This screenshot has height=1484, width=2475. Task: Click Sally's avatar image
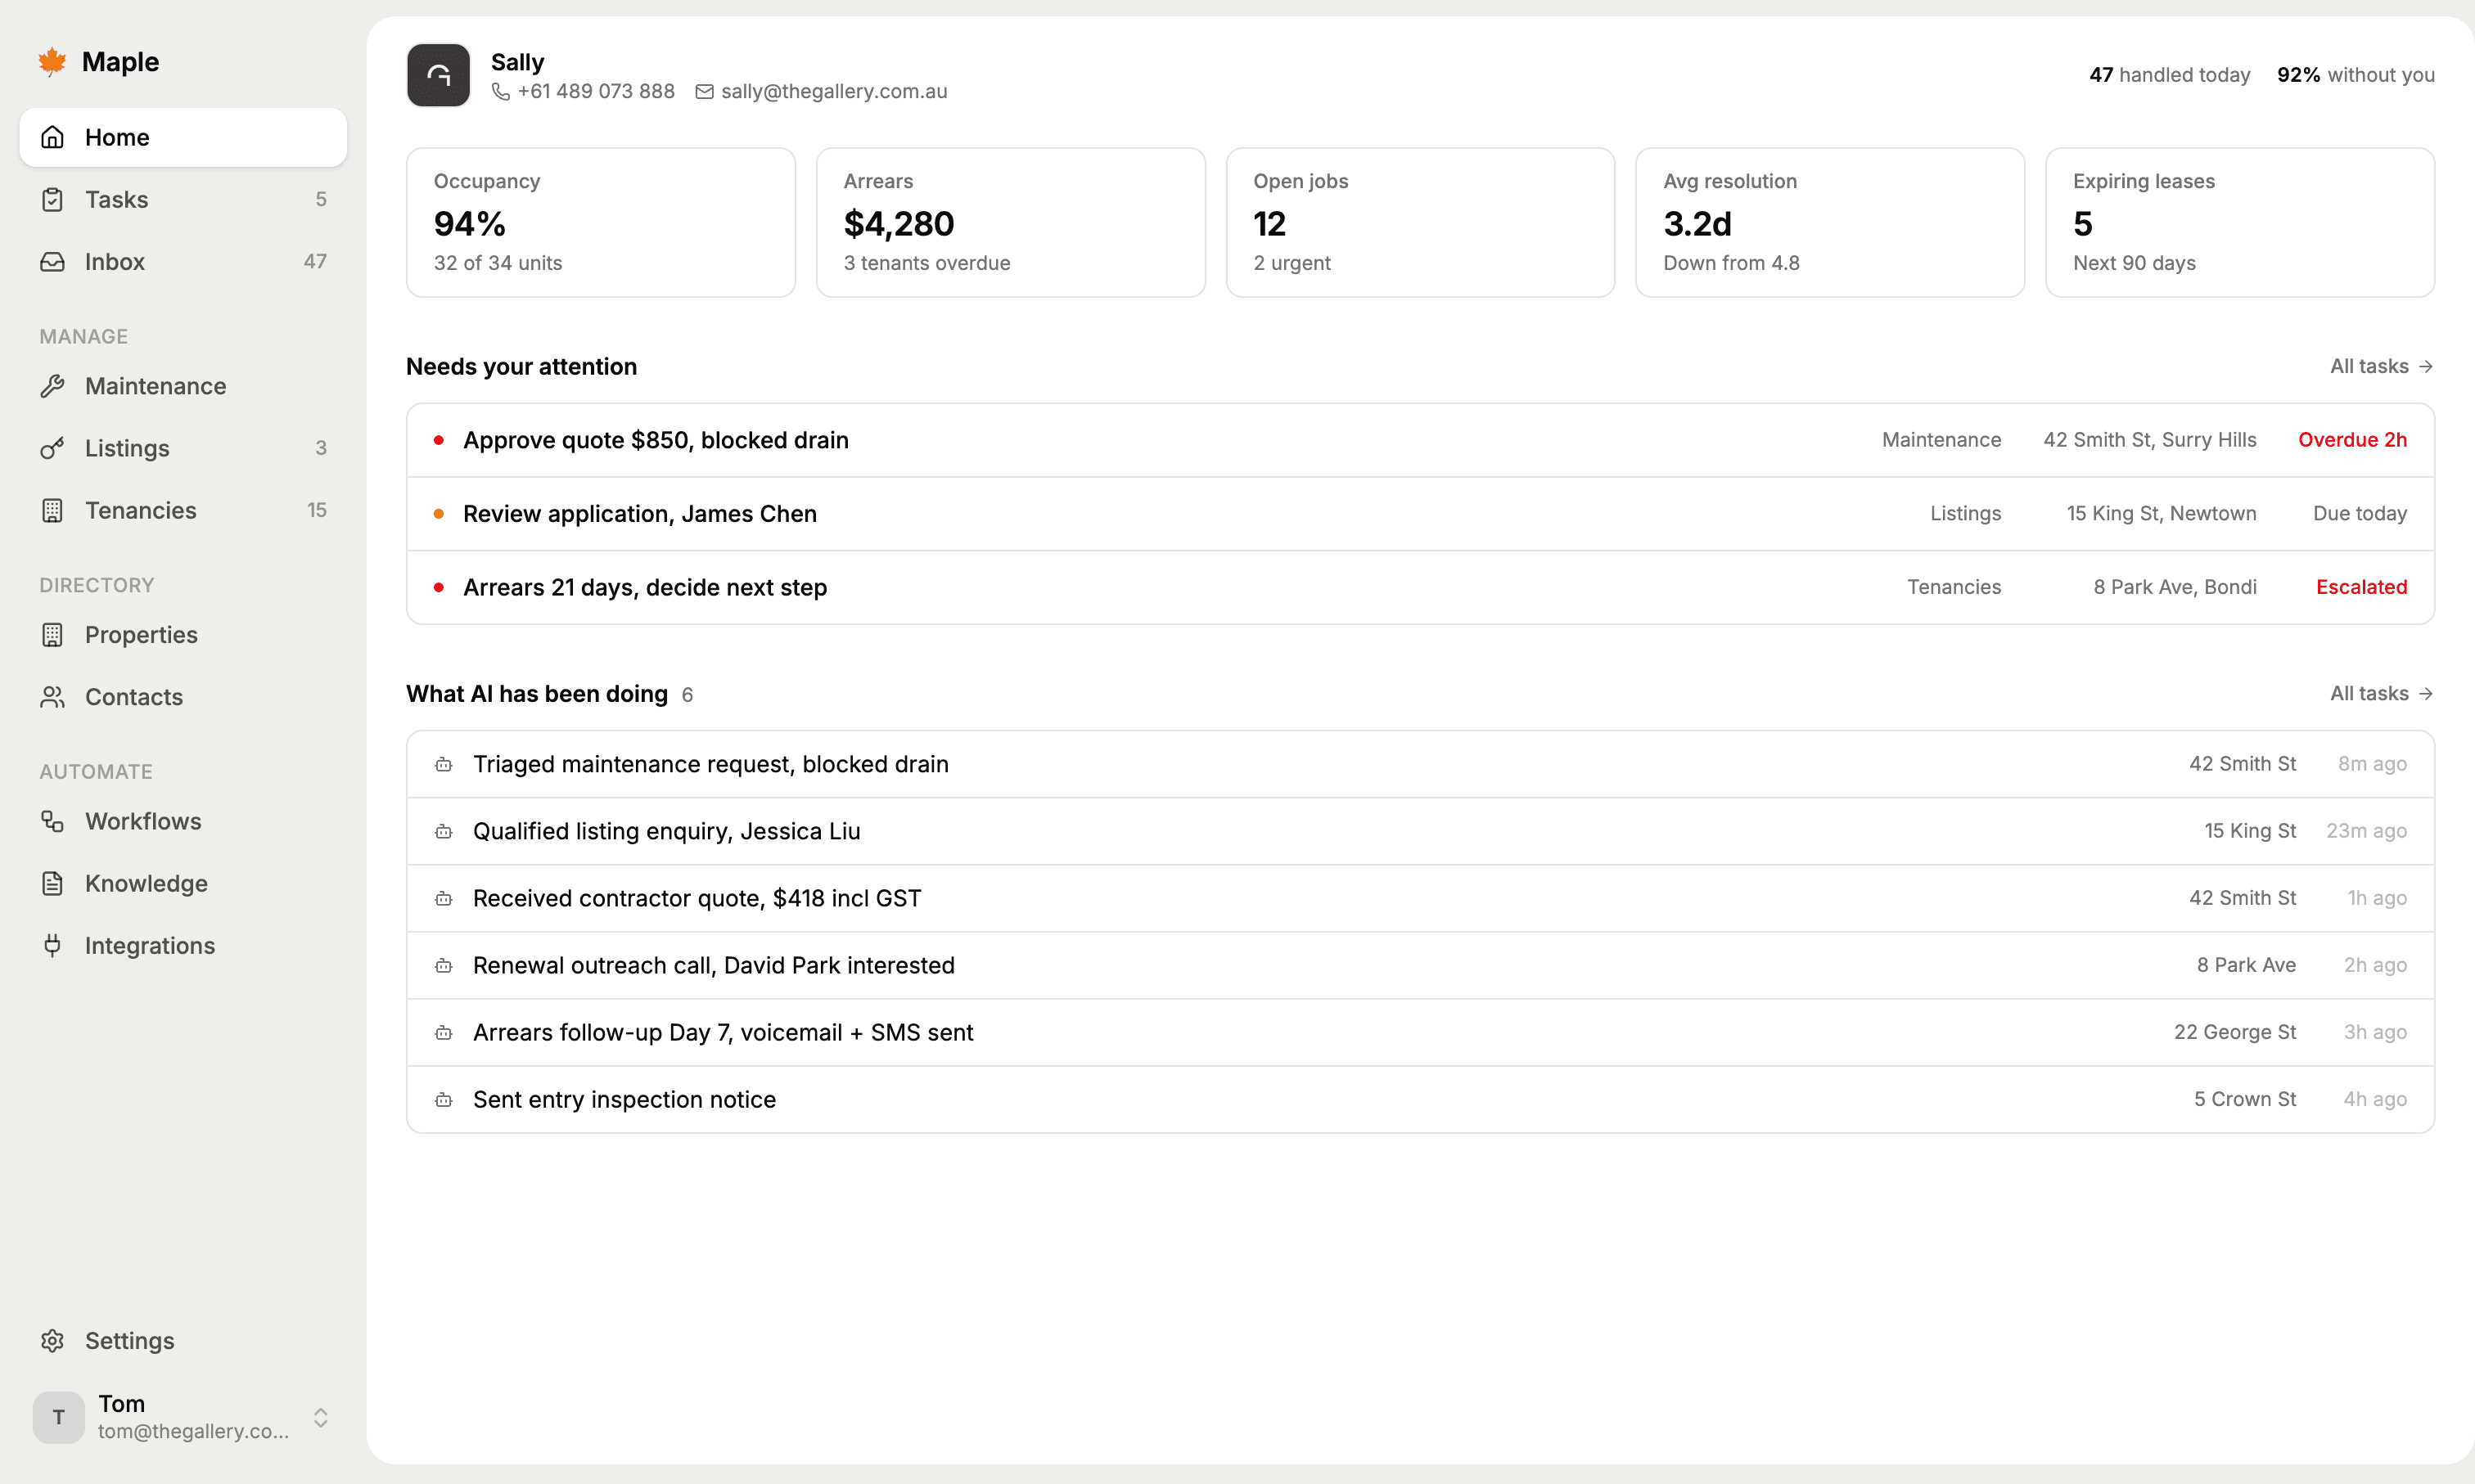[x=438, y=74]
